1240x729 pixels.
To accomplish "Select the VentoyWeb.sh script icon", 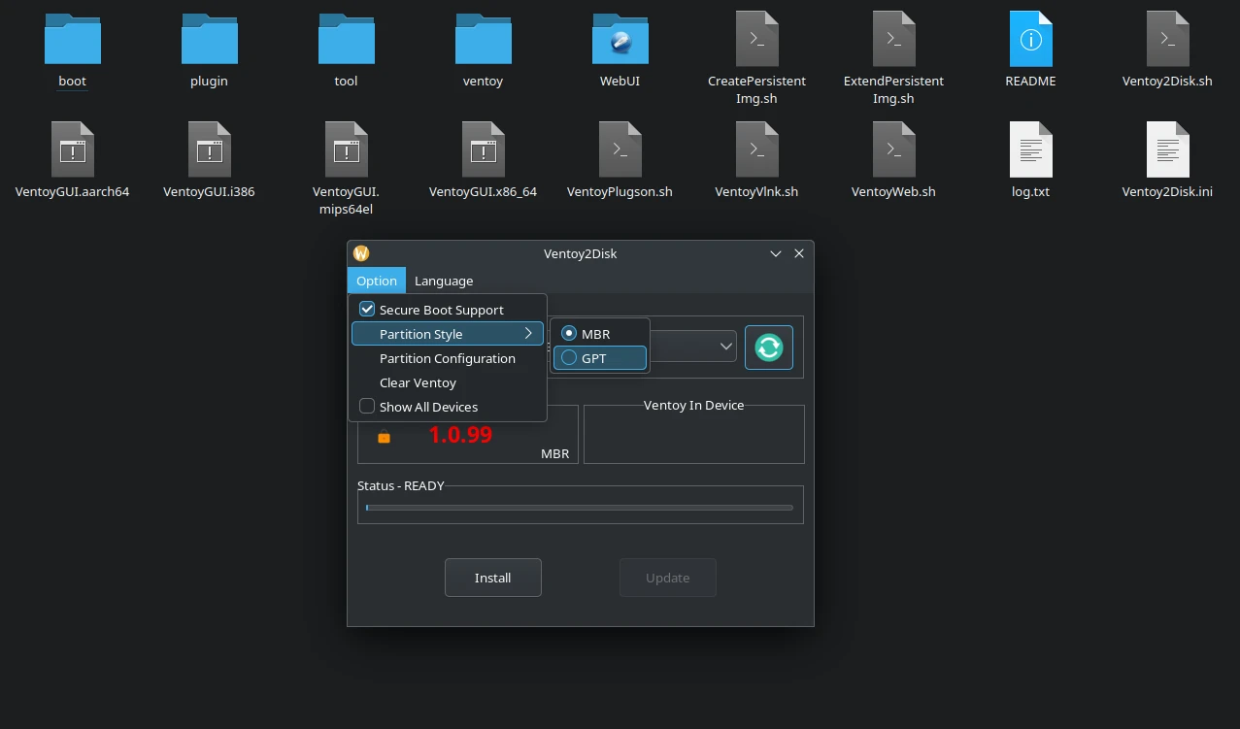I will tap(894, 149).
